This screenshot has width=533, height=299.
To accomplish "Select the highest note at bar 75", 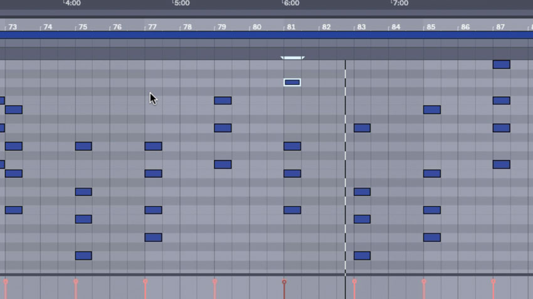I will click(83, 146).
